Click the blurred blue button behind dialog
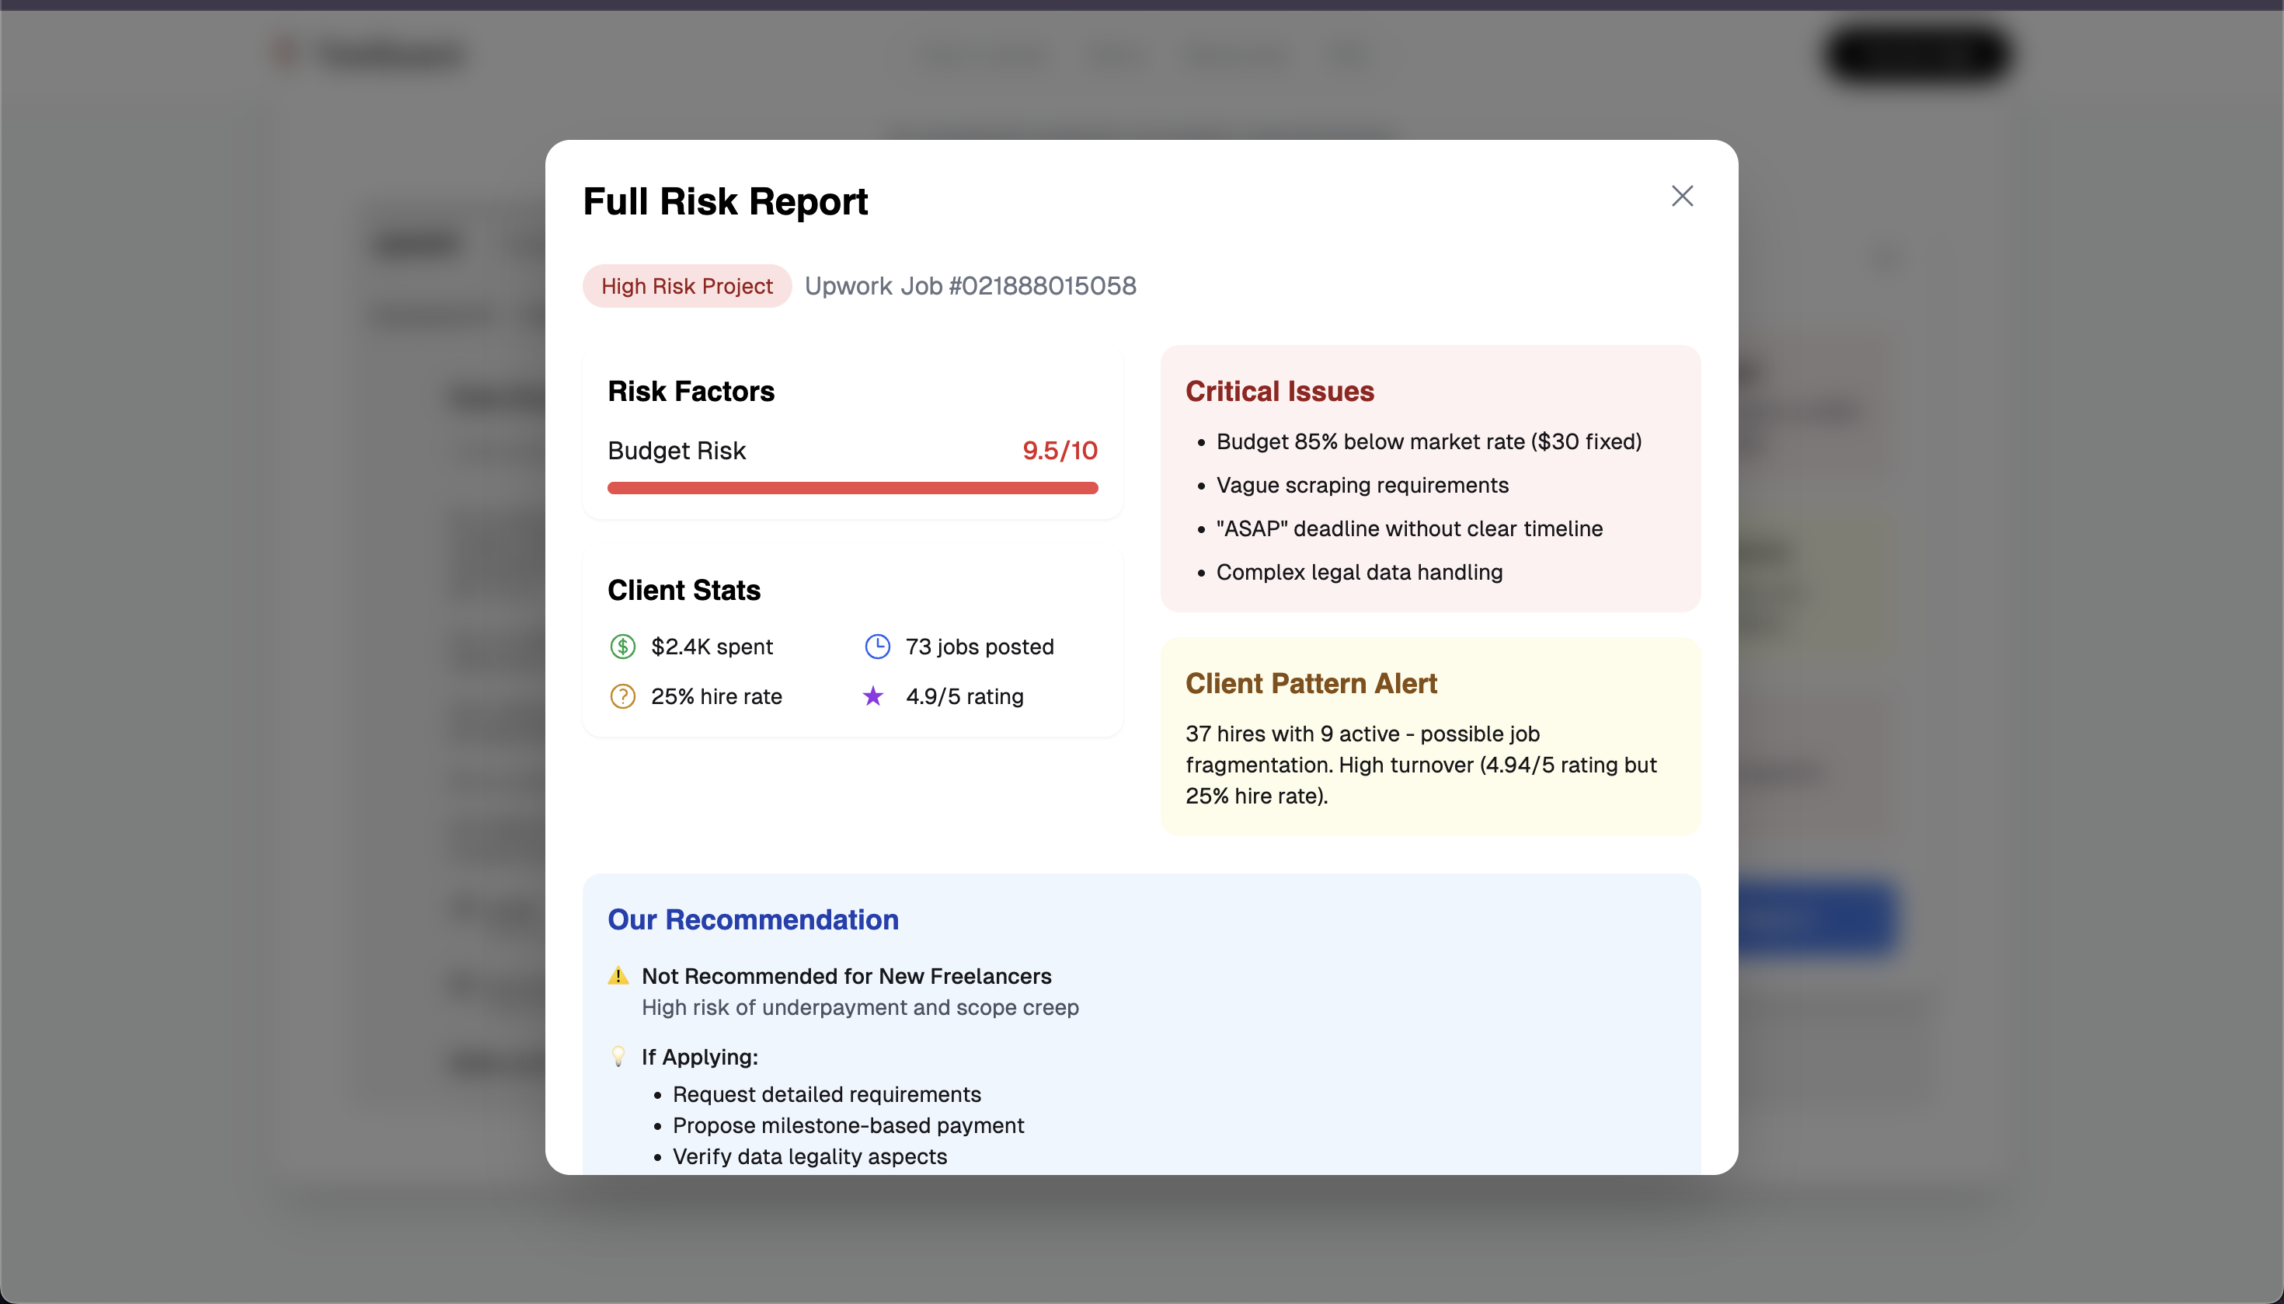2284x1304 pixels. [1818, 918]
